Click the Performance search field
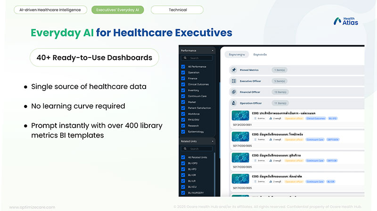377x211 pixels. click(x=197, y=58)
